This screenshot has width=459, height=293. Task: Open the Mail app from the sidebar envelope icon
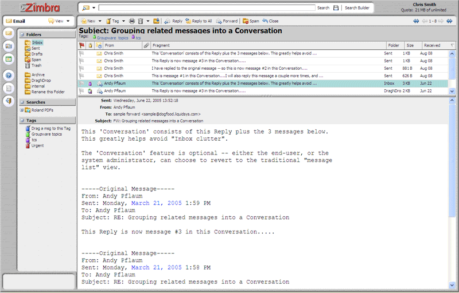9,33
